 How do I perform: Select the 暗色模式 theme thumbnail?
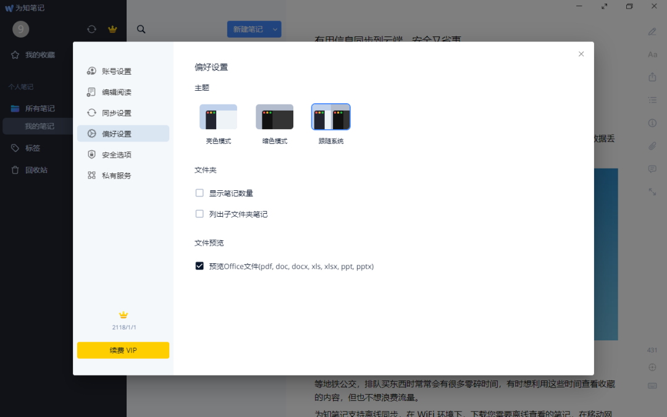(x=274, y=116)
